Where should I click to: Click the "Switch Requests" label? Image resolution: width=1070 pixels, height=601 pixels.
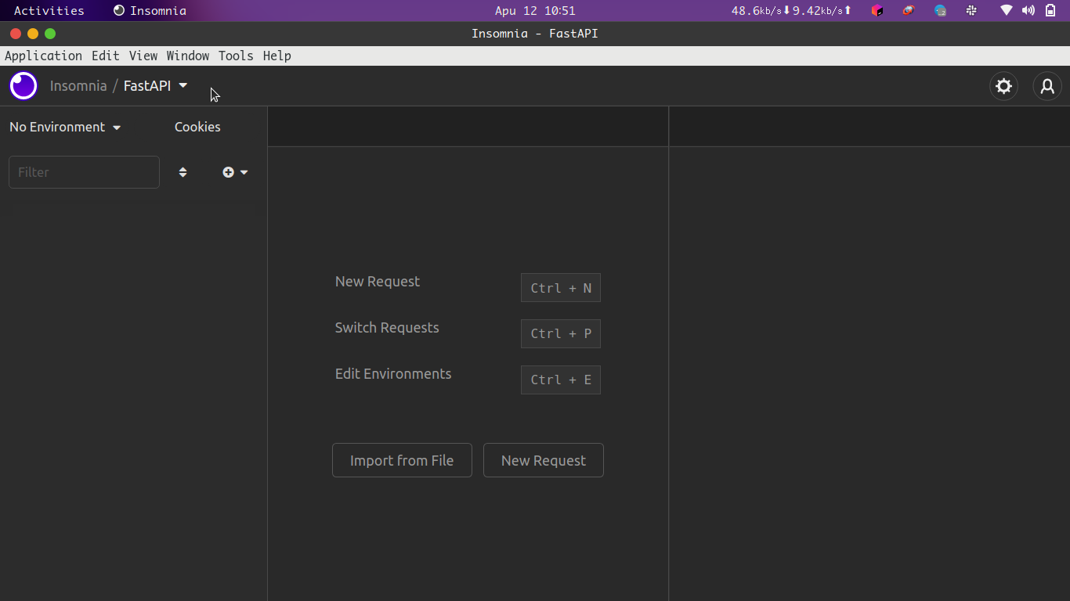coord(387,328)
